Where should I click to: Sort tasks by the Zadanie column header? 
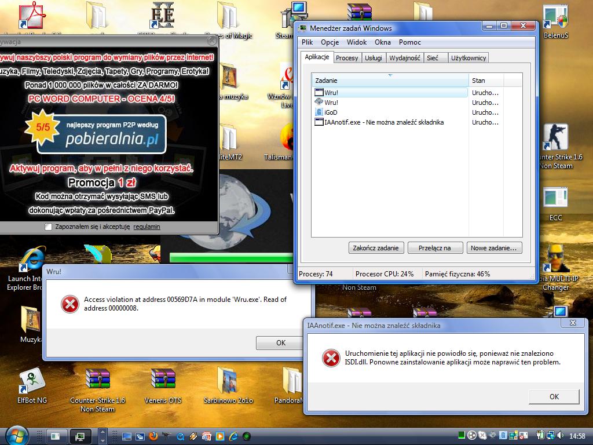(x=390, y=80)
